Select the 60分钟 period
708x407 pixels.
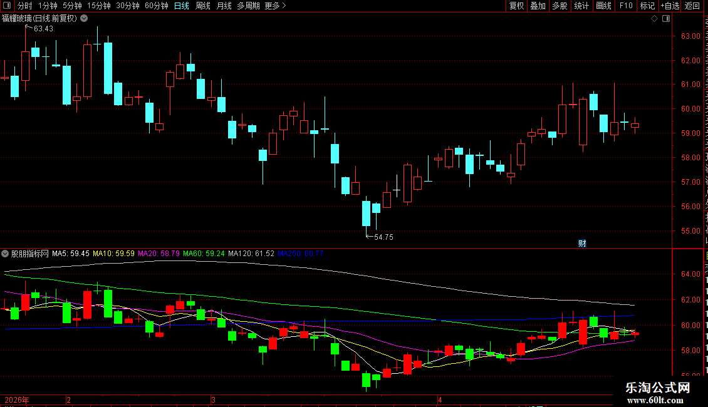coord(157,6)
